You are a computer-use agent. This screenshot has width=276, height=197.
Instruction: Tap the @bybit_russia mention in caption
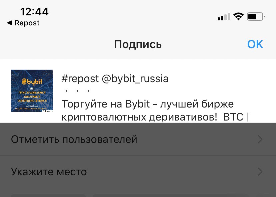click(135, 79)
